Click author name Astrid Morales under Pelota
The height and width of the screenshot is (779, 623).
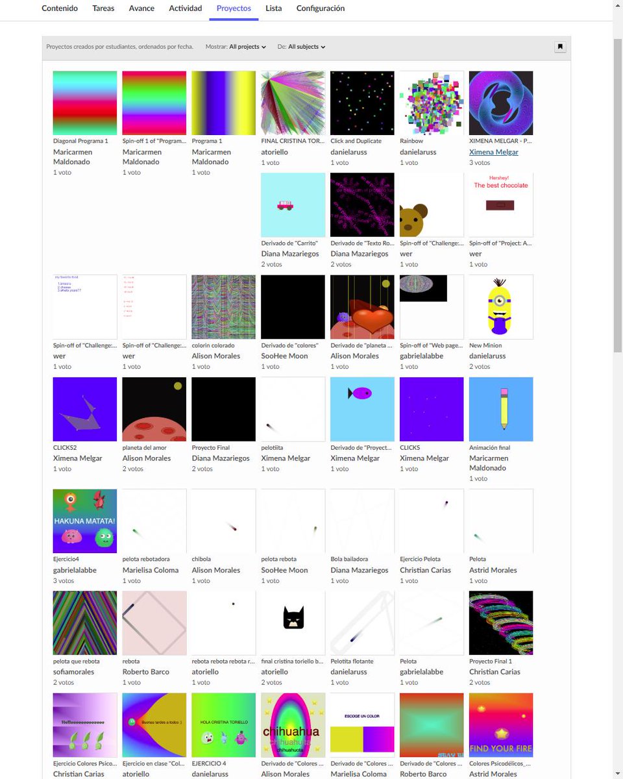pyautogui.click(x=493, y=570)
